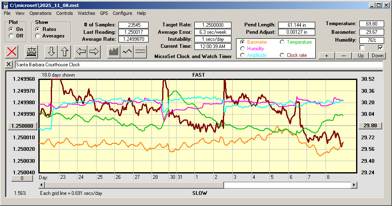Viewport: 392px width, 206px height.
Task: Click the red X delete icon
Action: click(x=12, y=51)
